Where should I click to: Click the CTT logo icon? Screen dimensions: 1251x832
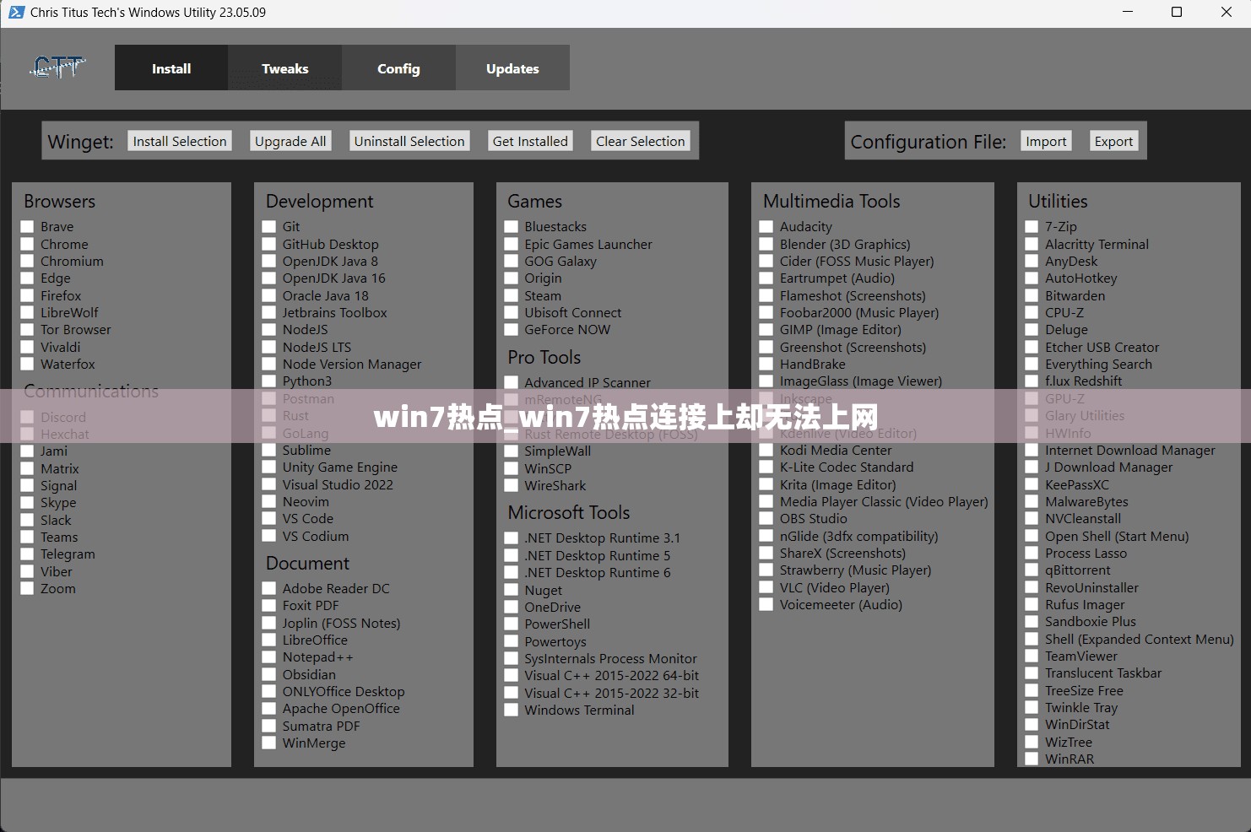coord(58,68)
